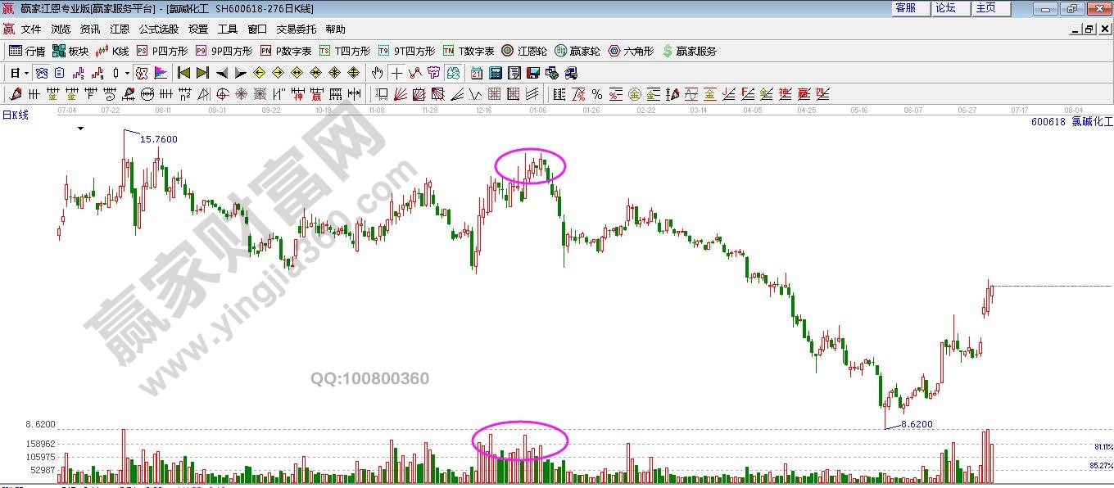Jump to first bar arrow icon
1114x488 pixels.
pyautogui.click(x=183, y=73)
